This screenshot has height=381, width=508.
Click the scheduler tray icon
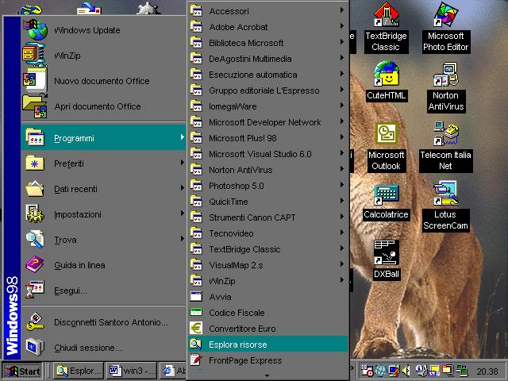pos(368,371)
